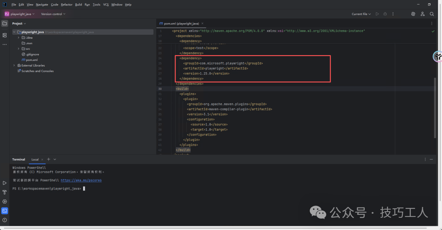This screenshot has width=442, height=230.
Task: Open editor tab options kebab menu
Action: pyautogui.click(x=432, y=24)
